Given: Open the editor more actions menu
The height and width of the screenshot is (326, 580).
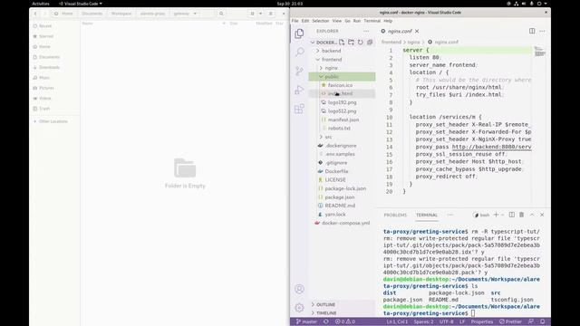Looking at the screenshot, I should 542,31.
